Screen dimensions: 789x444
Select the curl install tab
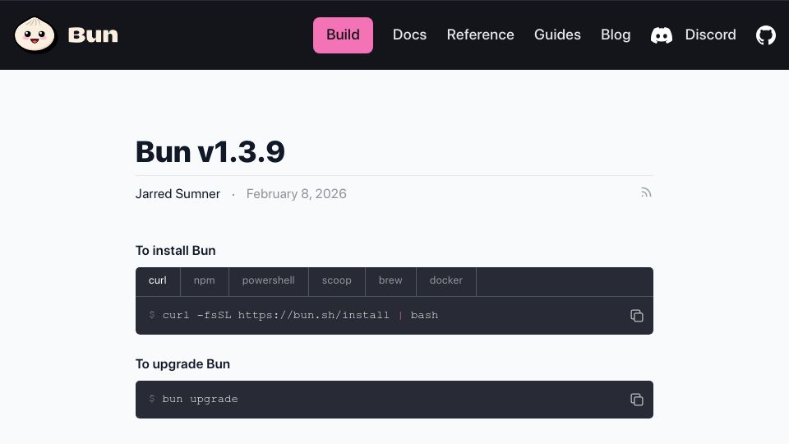coord(158,280)
